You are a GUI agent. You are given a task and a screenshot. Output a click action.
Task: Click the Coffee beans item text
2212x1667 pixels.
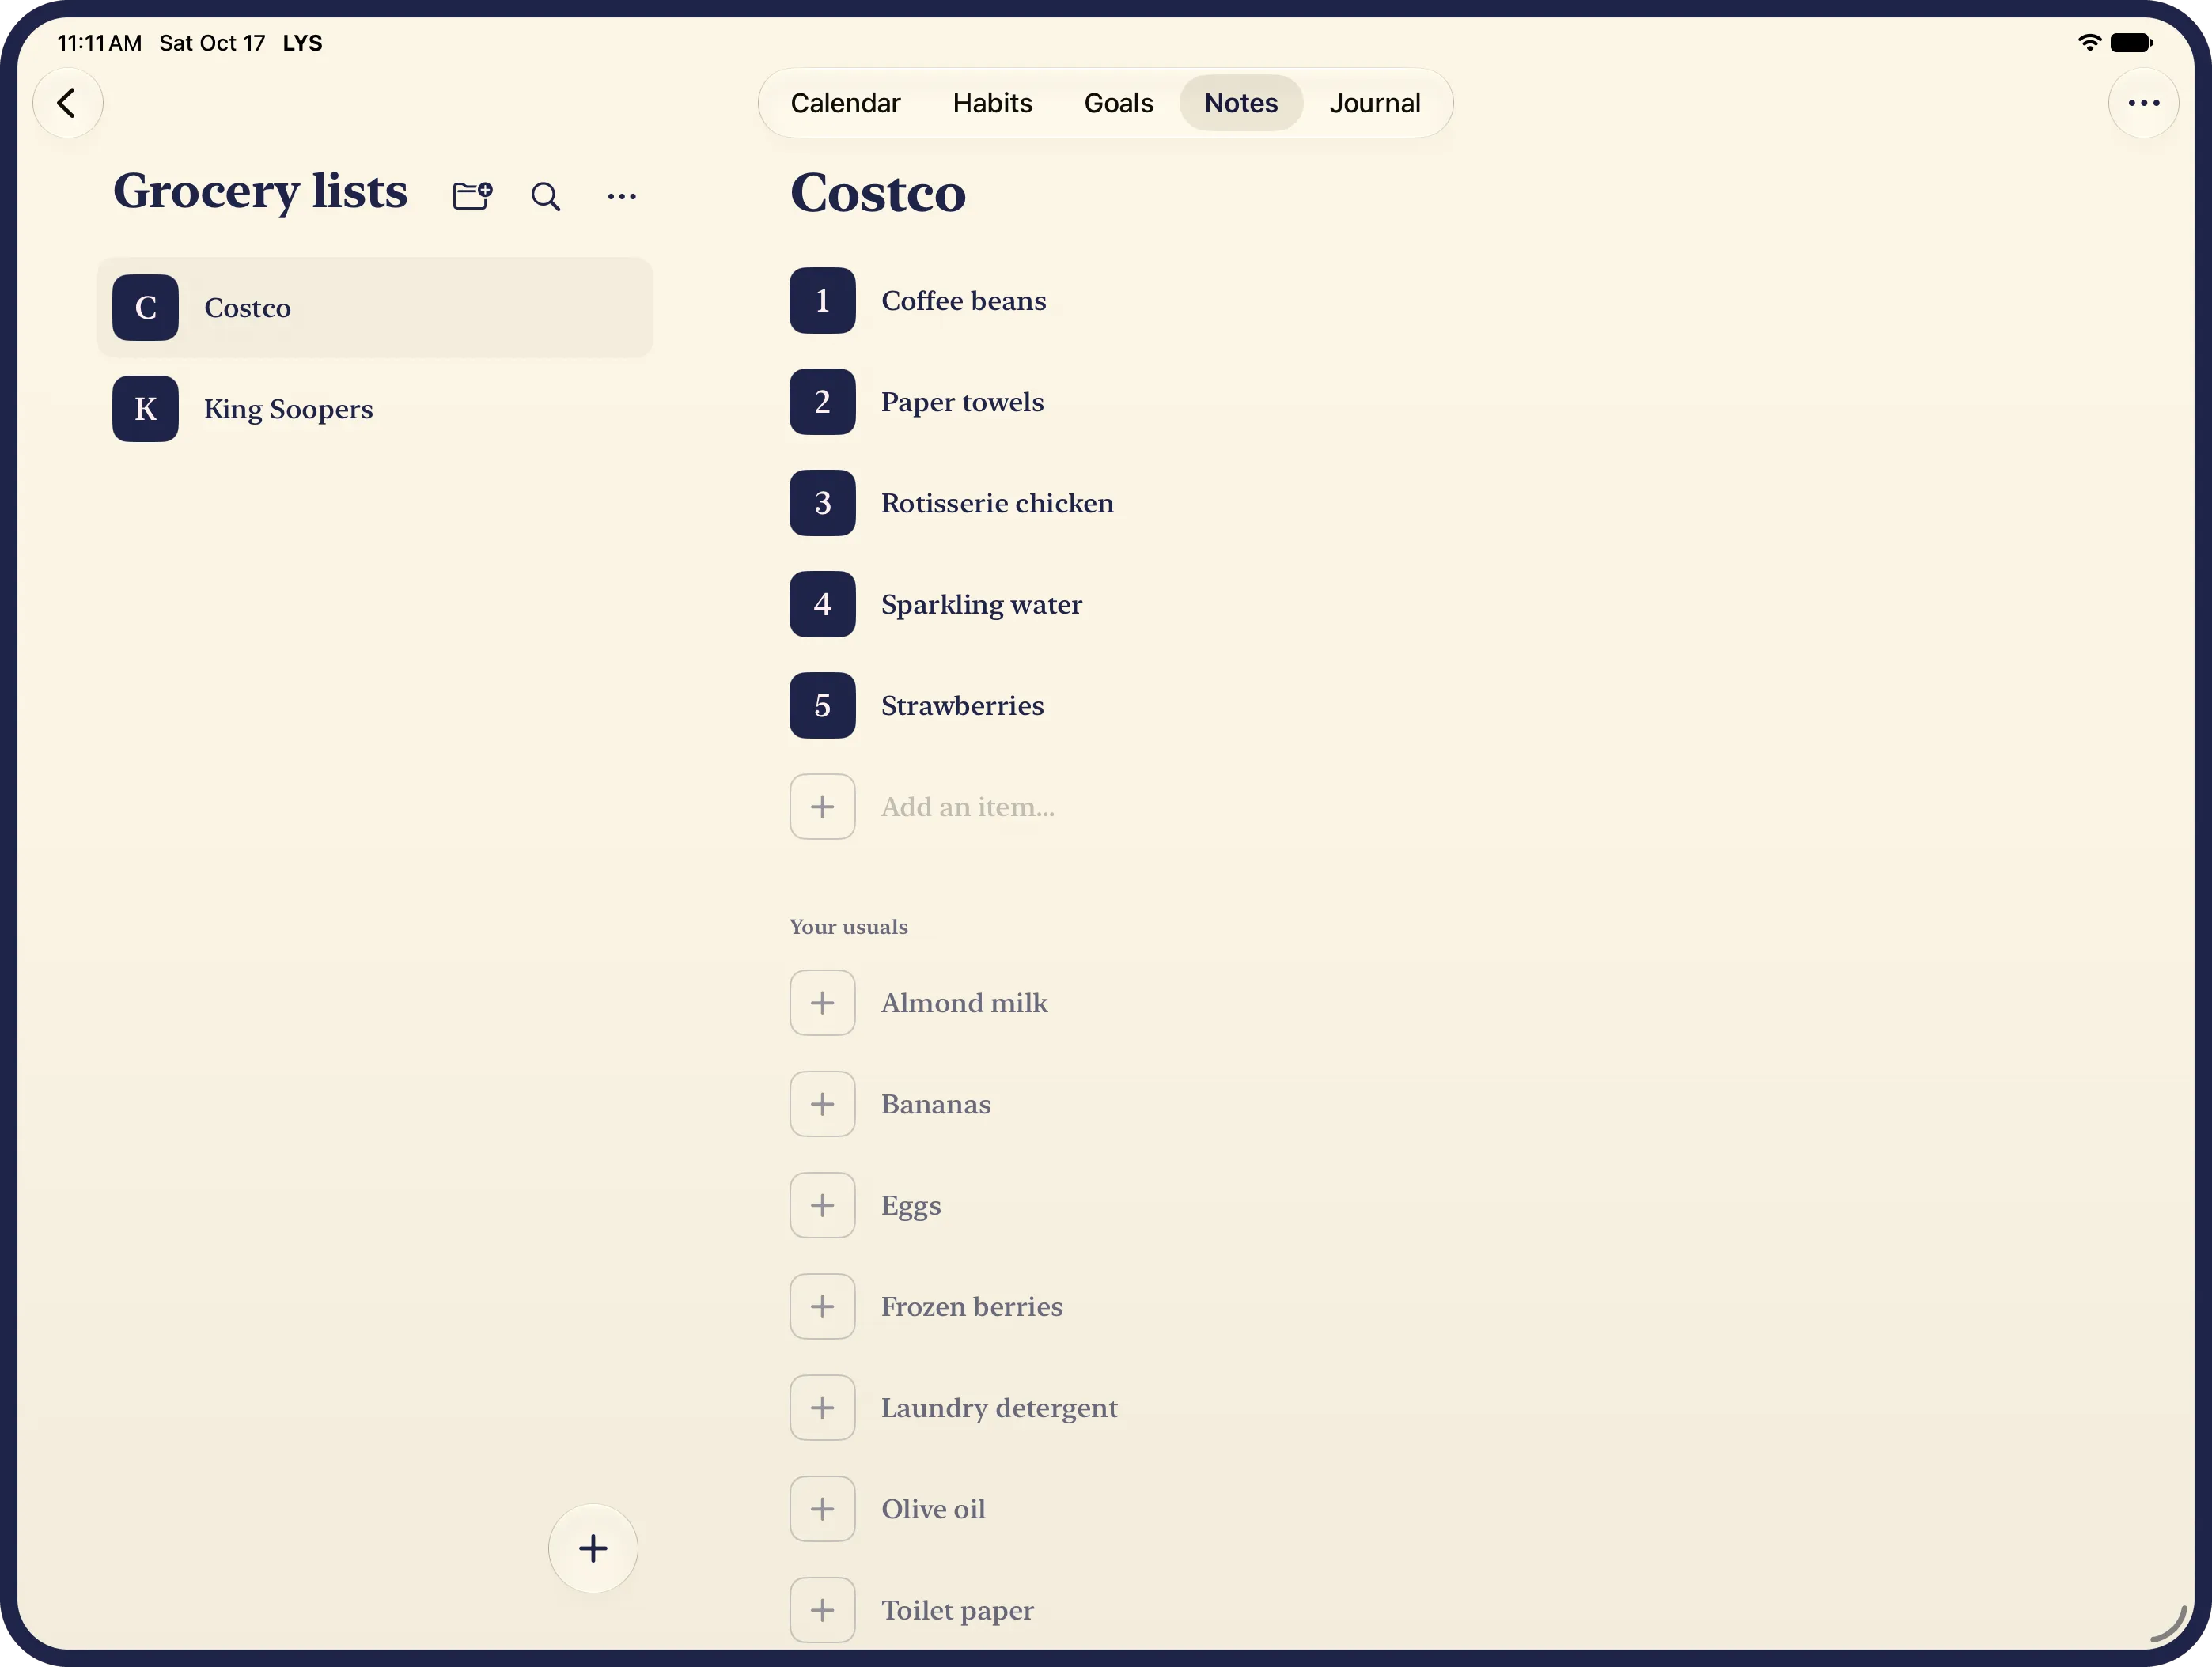pos(963,301)
